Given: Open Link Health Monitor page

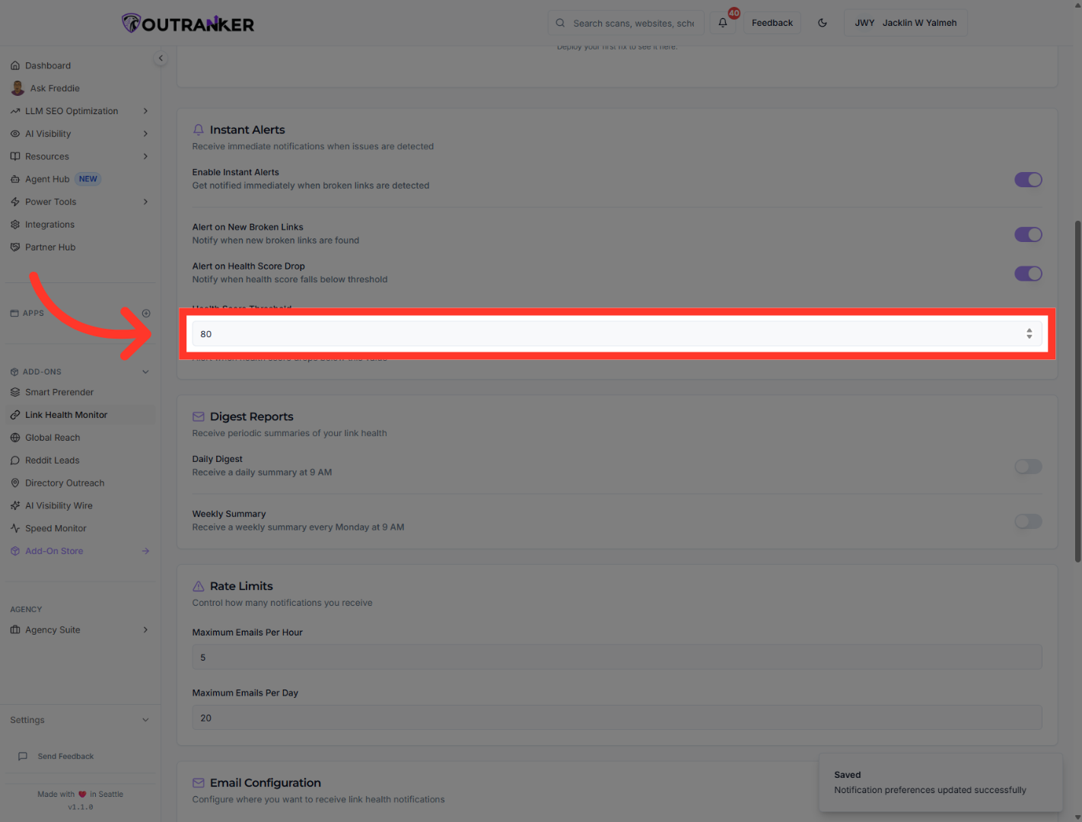Looking at the screenshot, I should 66,415.
